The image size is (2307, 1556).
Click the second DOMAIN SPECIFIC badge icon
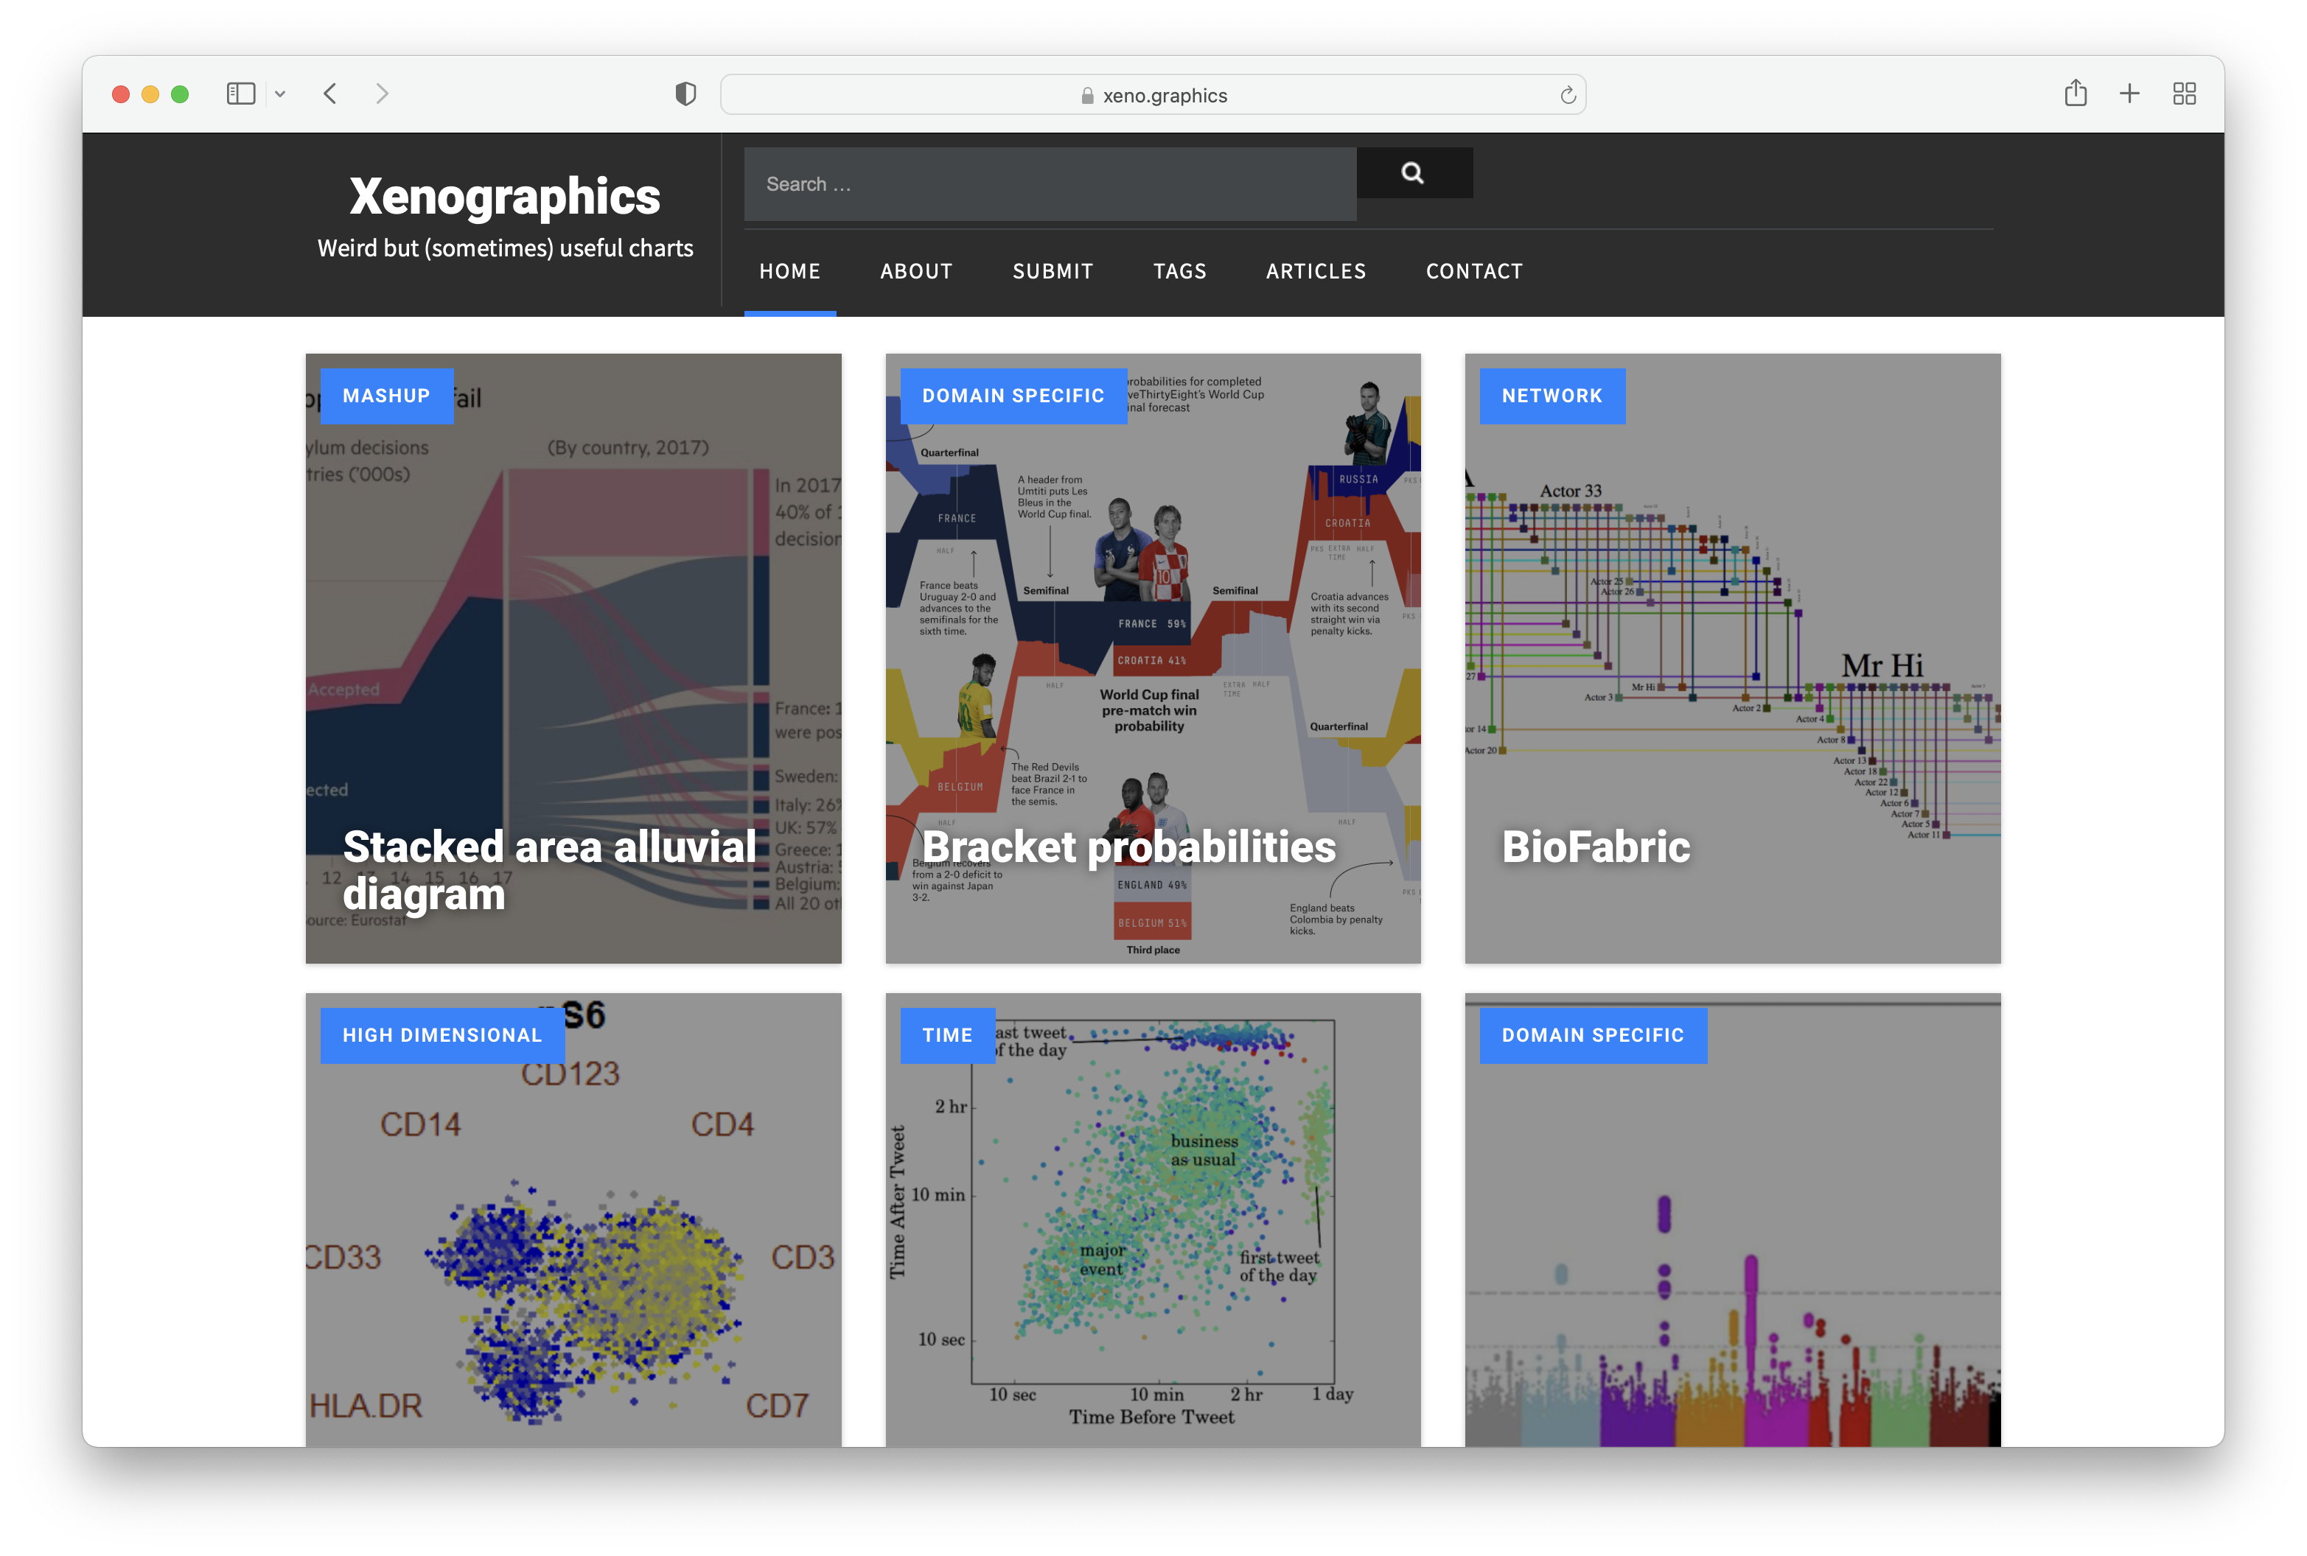[1591, 1035]
